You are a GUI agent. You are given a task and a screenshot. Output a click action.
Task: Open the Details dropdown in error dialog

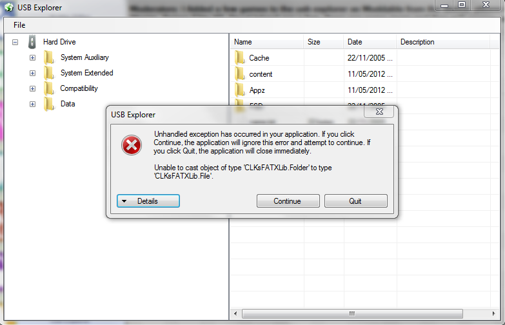(x=148, y=201)
